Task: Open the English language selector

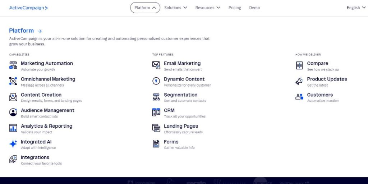Action: [356, 8]
